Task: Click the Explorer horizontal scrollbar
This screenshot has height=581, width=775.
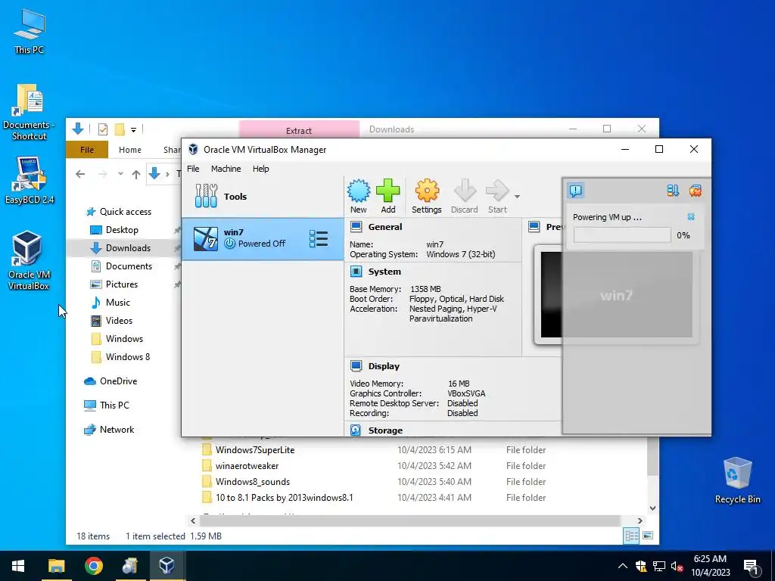Action: pyautogui.click(x=409, y=520)
